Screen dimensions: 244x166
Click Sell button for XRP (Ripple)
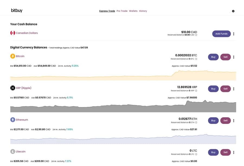225,89
